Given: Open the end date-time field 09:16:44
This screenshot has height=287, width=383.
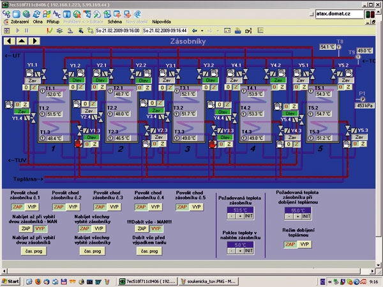Looking at the screenshot, I should click(165, 30).
